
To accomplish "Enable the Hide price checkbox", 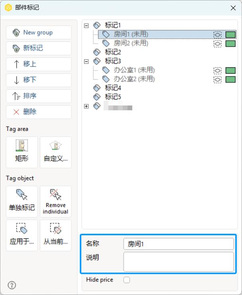I will click(x=127, y=280).
